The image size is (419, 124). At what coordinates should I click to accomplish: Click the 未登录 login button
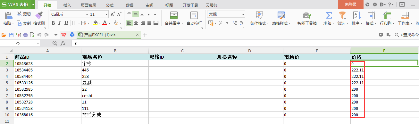pyautogui.click(x=350, y=4)
